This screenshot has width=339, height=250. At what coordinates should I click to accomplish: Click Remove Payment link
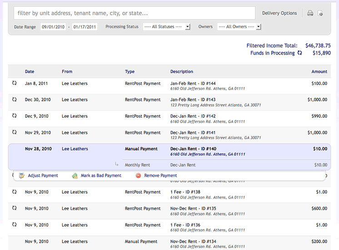(160, 175)
